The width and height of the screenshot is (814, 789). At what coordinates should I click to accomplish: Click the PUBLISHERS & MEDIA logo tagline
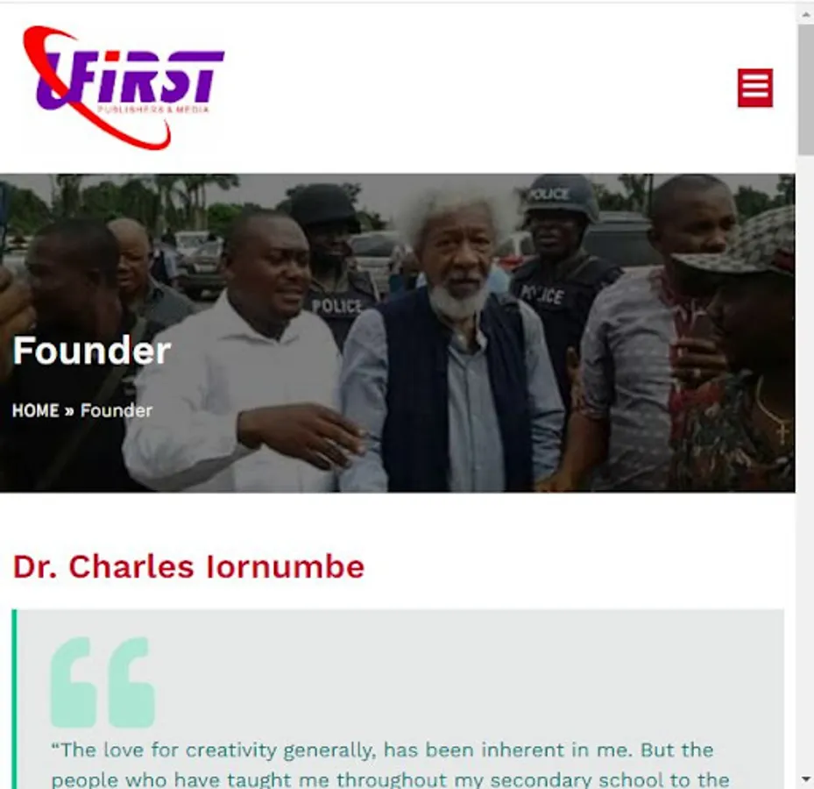[x=153, y=110]
